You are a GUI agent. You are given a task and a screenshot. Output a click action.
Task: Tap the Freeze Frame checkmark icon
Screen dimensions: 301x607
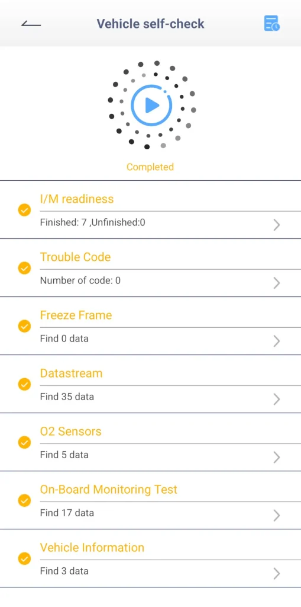[24, 327]
